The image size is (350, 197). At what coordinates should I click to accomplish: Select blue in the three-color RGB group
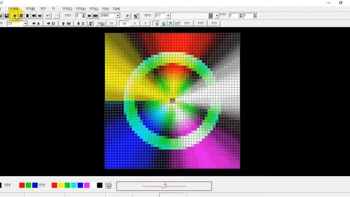tap(35, 185)
